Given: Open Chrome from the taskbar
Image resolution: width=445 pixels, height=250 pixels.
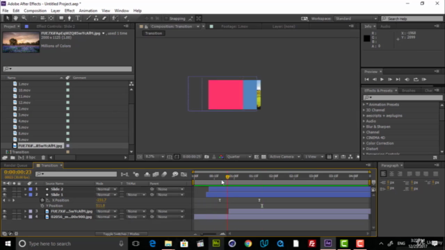Looking at the screenshot, I should (248, 244).
